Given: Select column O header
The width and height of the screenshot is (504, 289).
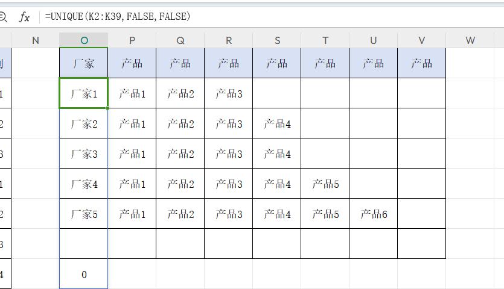Looking at the screenshot, I should (84, 40).
